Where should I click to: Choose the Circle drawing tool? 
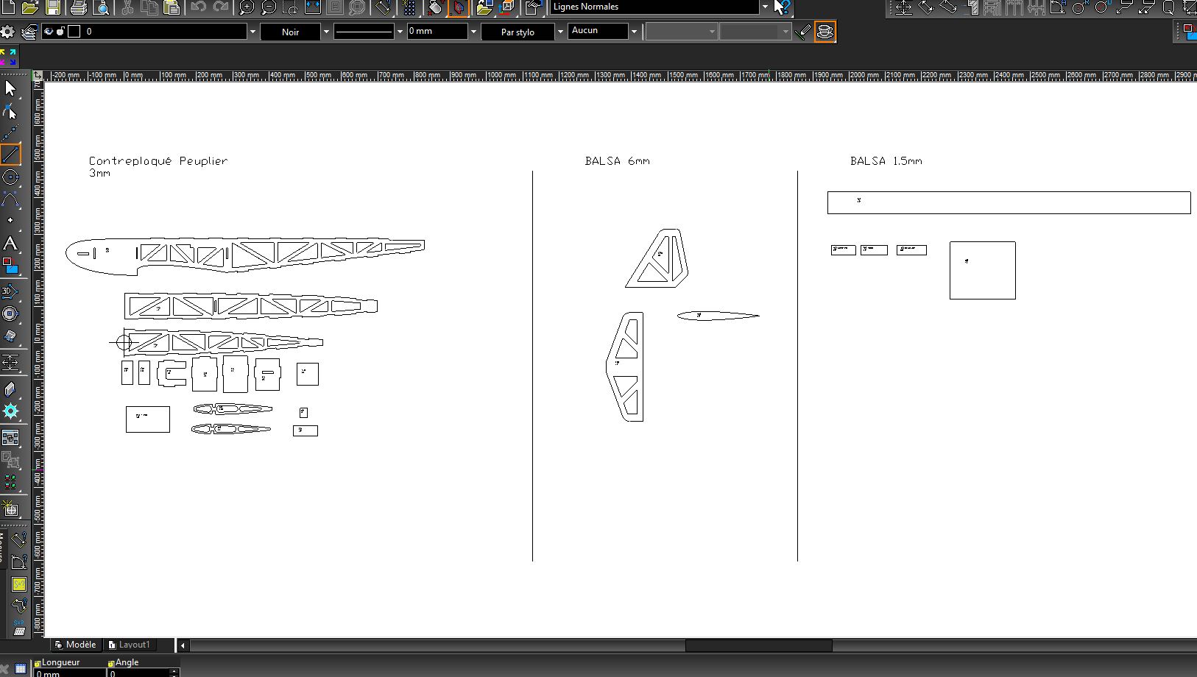click(10, 177)
